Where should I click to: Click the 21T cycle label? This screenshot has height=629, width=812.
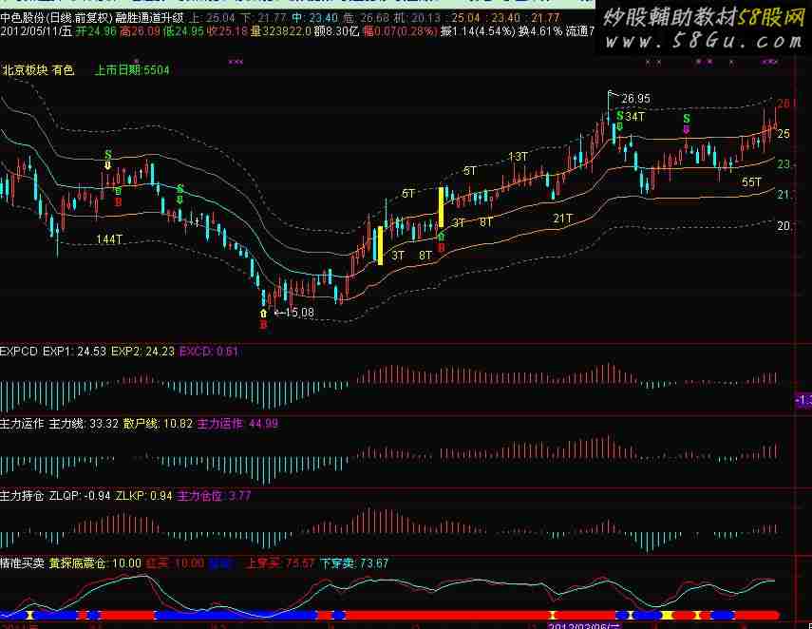point(563,219)
